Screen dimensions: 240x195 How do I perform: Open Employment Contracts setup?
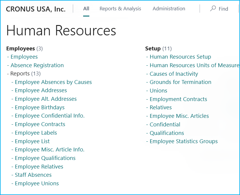178,99
